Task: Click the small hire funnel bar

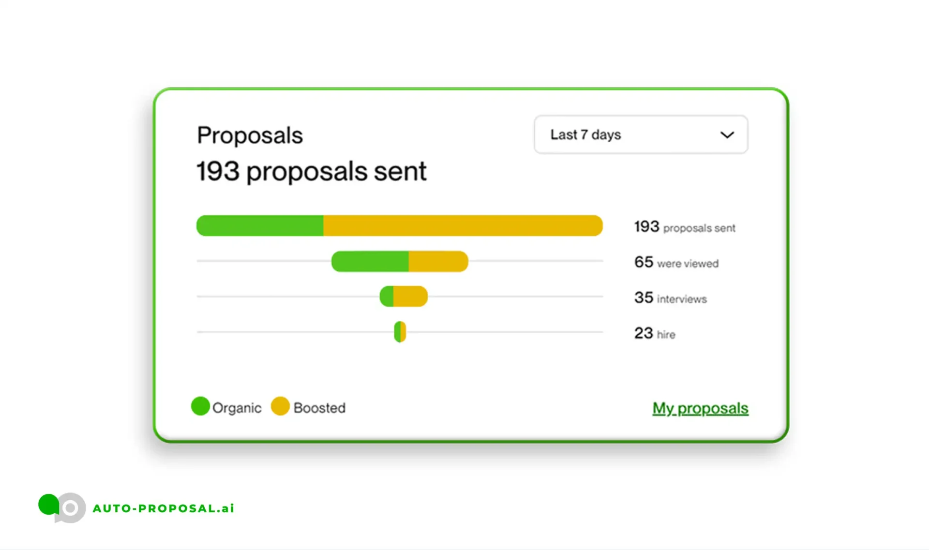Action: click(400, 332)
